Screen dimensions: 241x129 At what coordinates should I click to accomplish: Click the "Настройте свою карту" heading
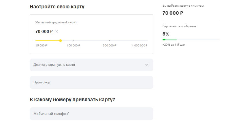tap(57, 6)
